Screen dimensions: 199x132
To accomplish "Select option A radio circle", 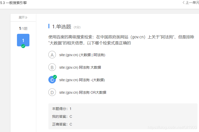I will 52,55.
